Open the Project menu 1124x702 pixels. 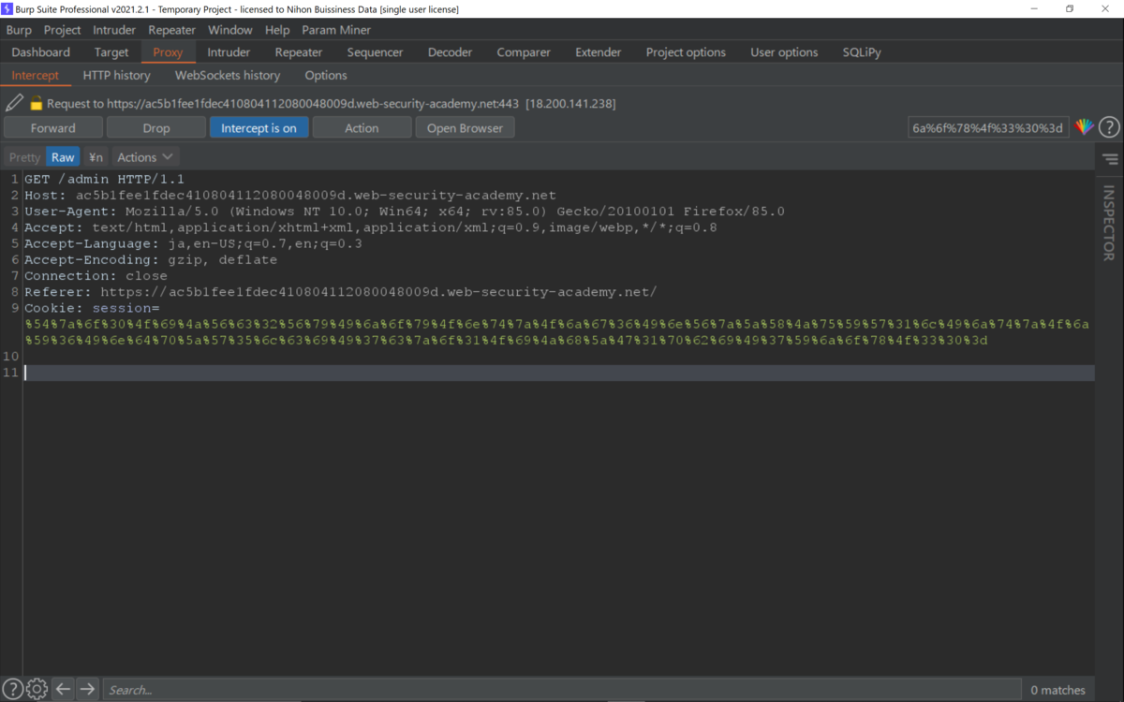(x=63, y=30)
